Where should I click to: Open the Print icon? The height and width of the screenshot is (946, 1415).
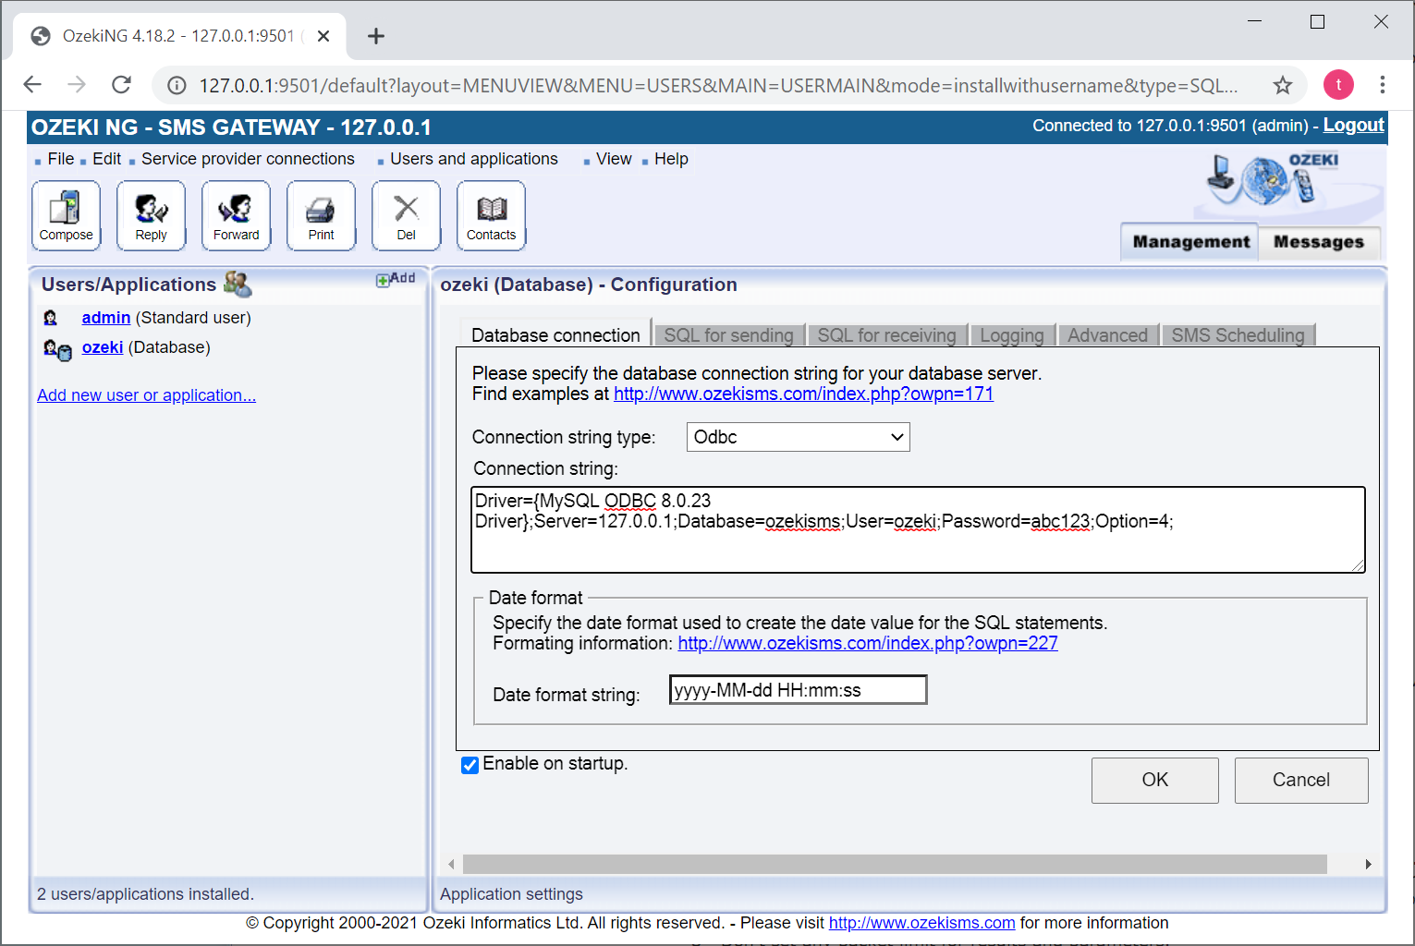tap(321, 214)
